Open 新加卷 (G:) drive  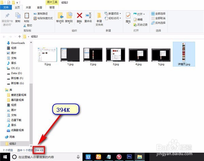point(15,83)
